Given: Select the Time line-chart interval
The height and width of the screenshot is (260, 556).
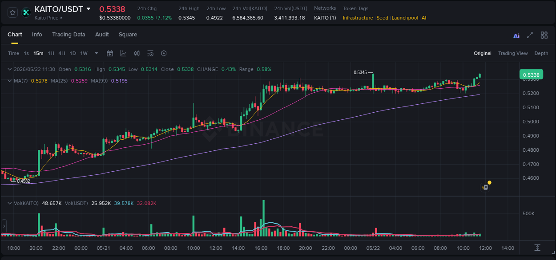Looking at the screenshot, I should [13, 53].
